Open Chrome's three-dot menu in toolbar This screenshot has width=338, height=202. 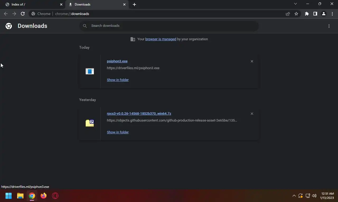[332, 14]
